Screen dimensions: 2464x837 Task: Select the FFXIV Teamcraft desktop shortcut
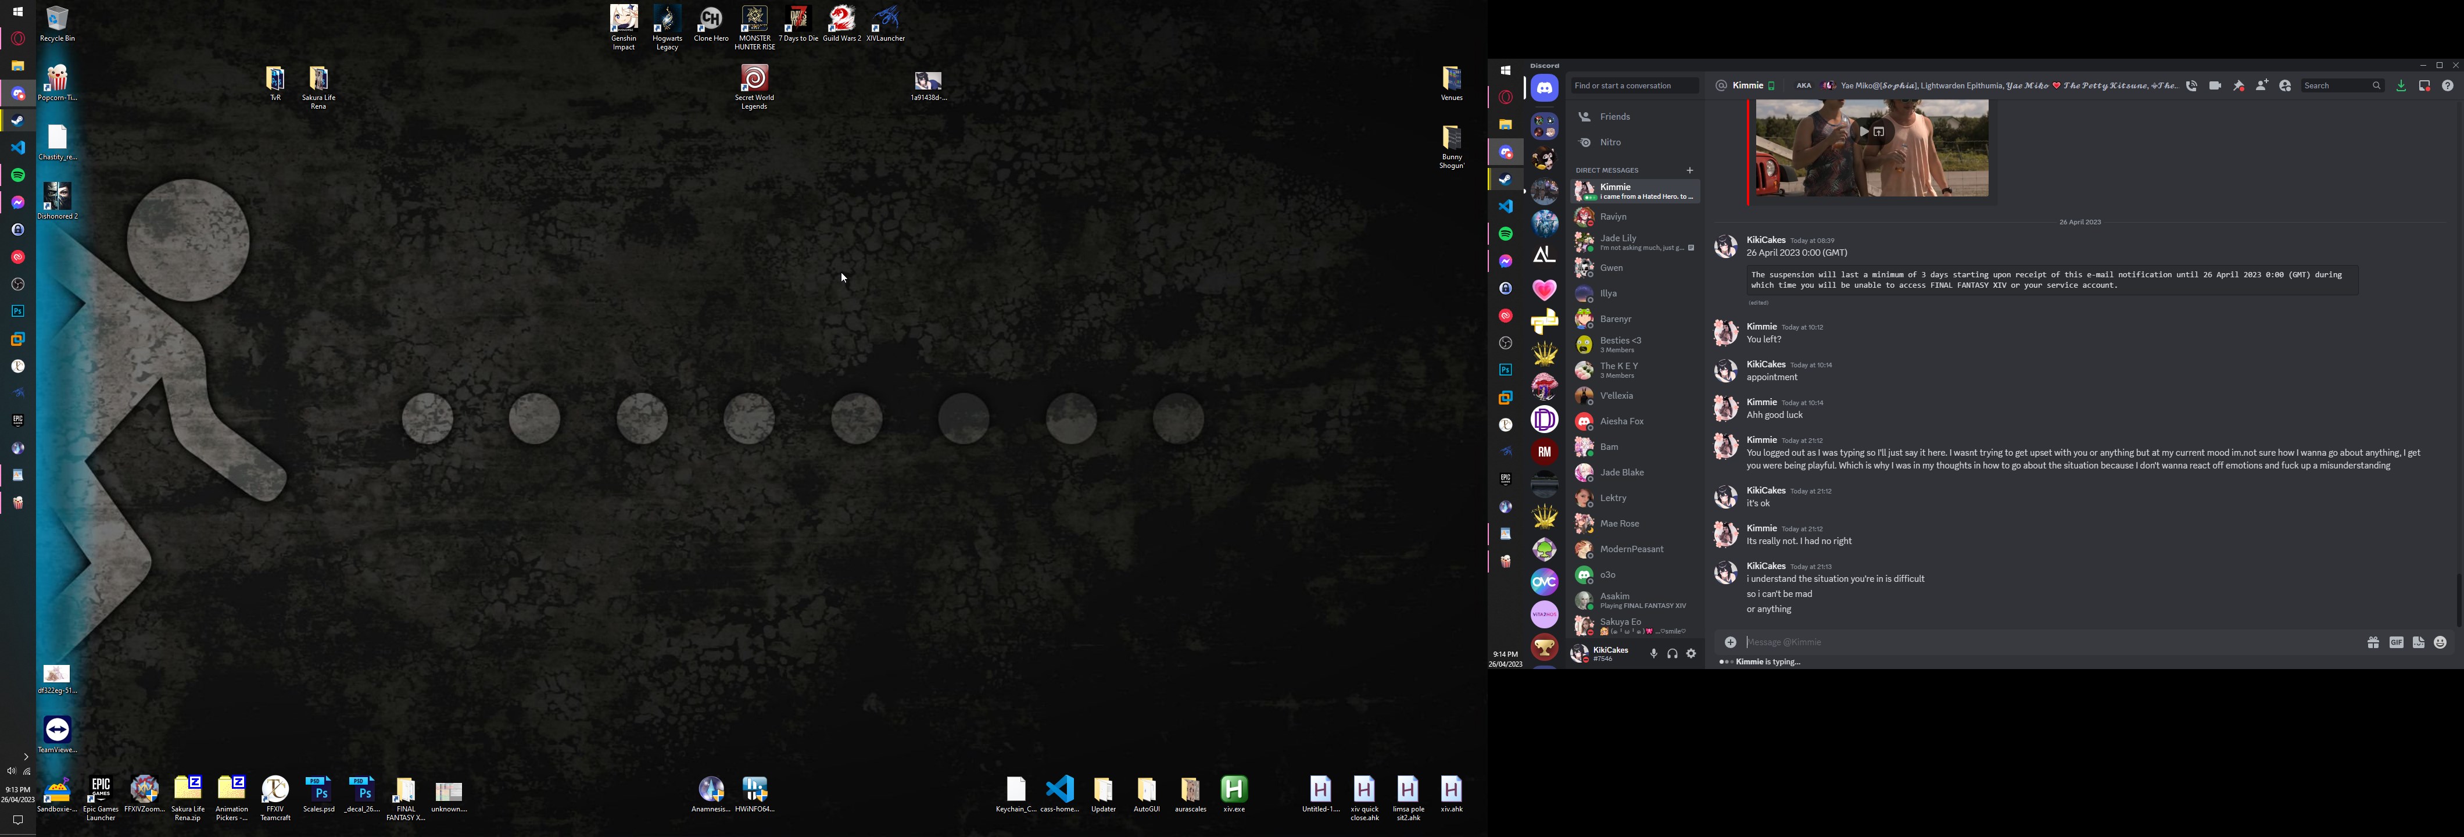(x=275, y=799)
